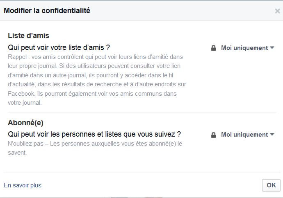Viewport: 283px width, 198px height.
Task: Click the question about people and lists you follow
Action: coord(94,134)
